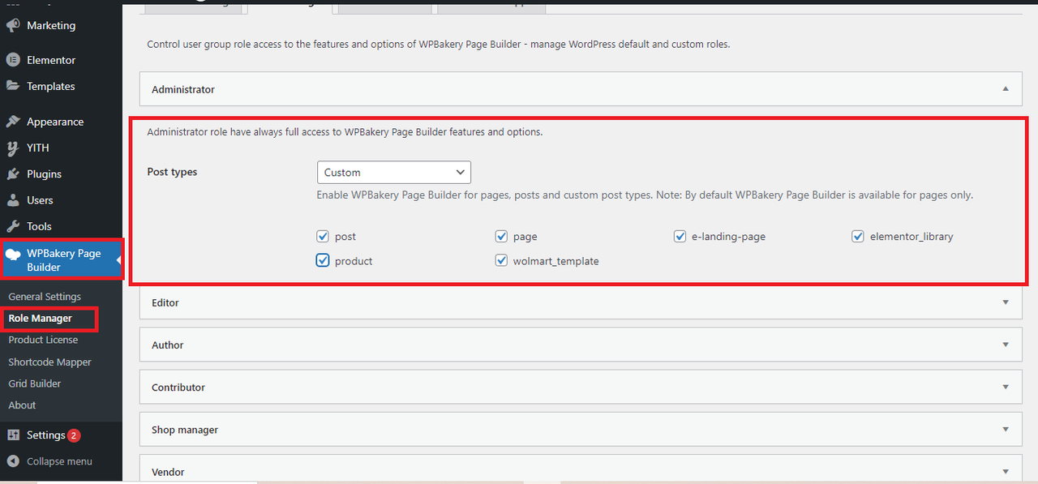Uncheck the e-landing-page checkbox
The image size is (1038, 484).
coord(680,237)
